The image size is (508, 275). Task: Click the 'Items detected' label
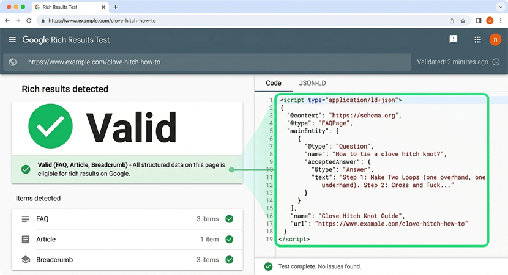tap(38, 199)
